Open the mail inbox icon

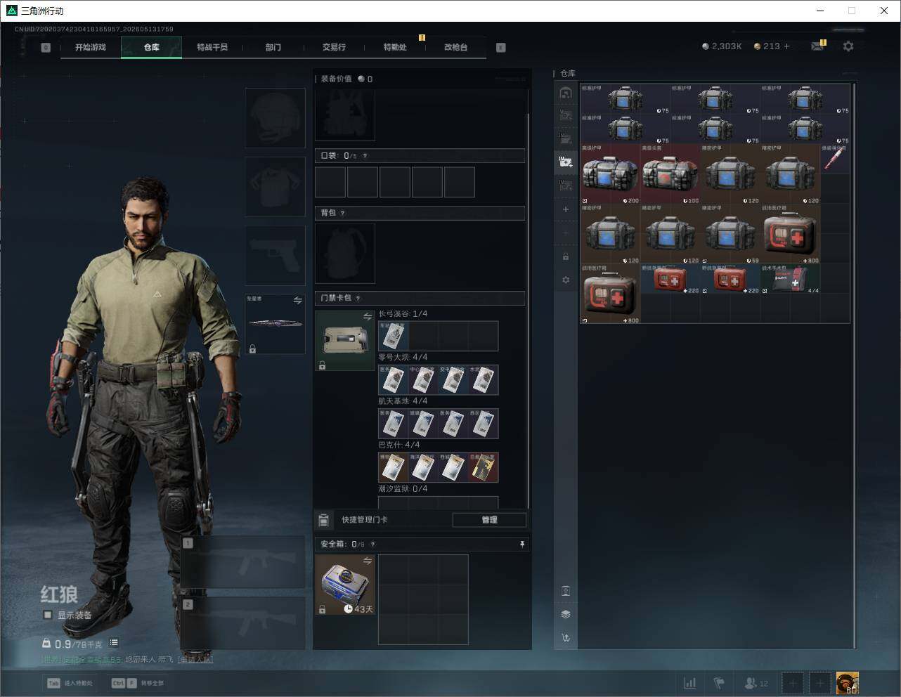[x=817, y=46]
